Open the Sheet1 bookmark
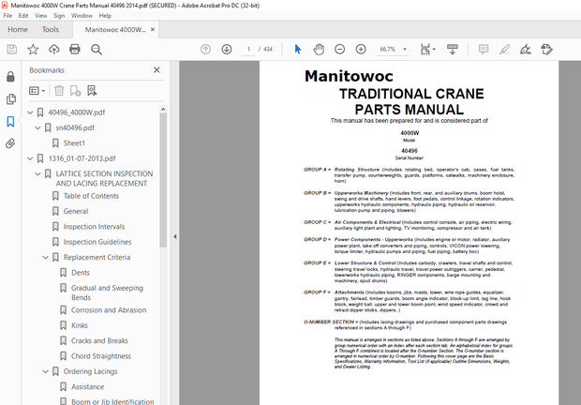 [x=74, y=143]
